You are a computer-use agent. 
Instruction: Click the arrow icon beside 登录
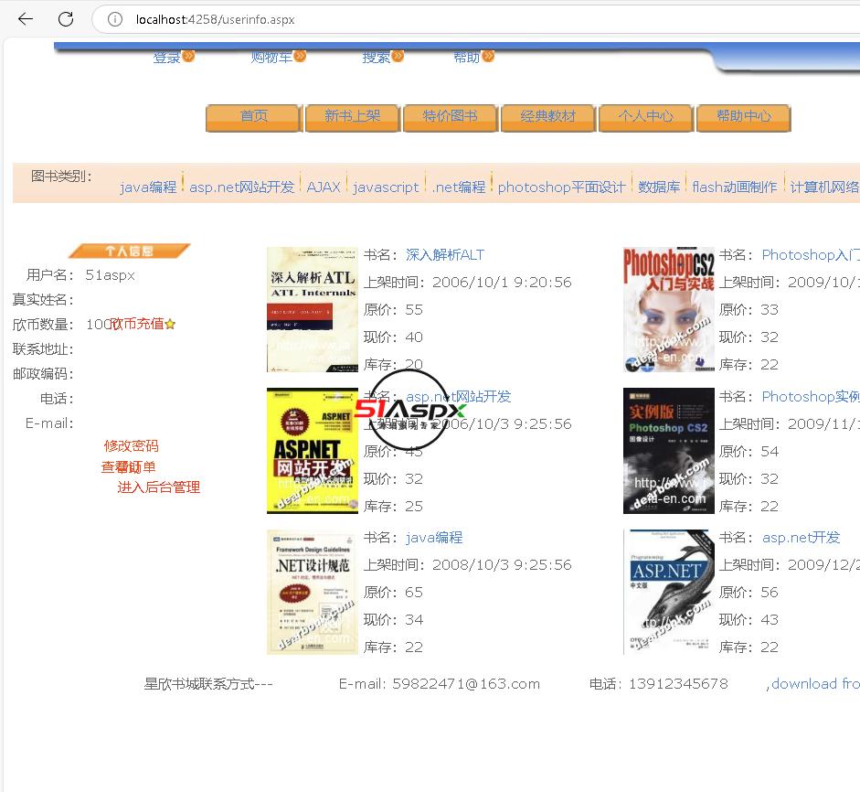point(188,56)
